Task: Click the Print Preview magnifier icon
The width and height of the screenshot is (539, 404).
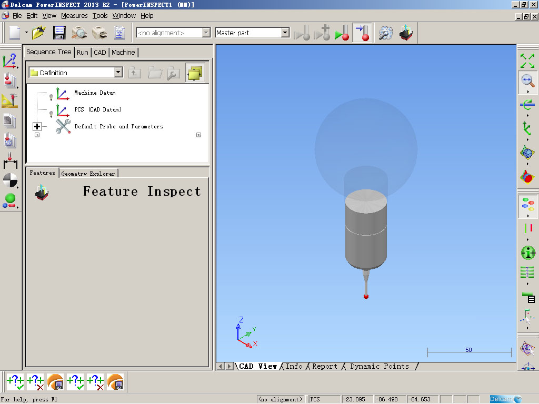Action: pyautogui.click(x=79, y=33)
